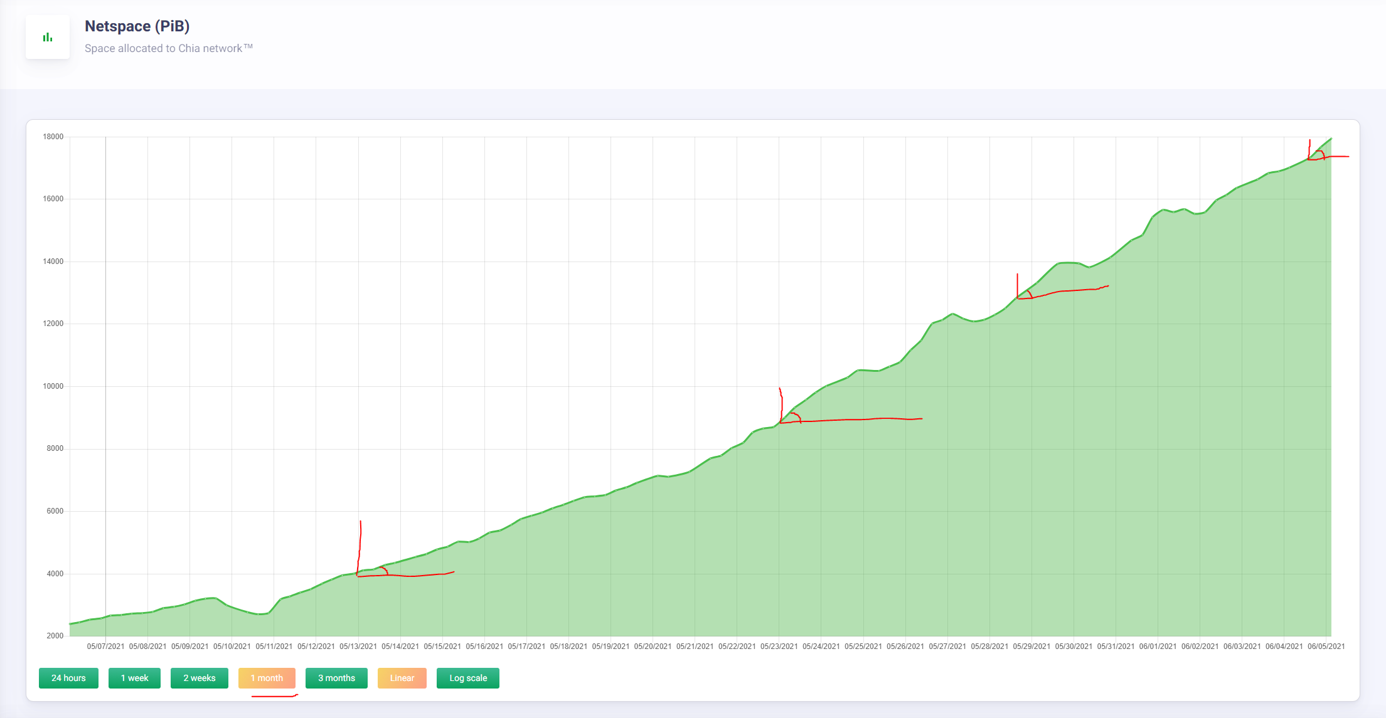Click 'Space allocated to Chia network' subtitle

(169, 48)
